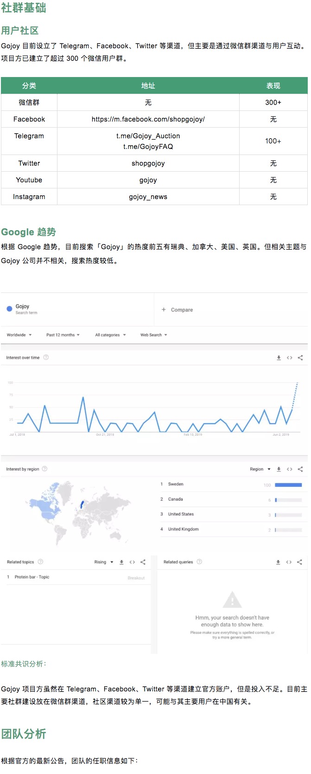Click the 300+ value cell

pos(273,103)
